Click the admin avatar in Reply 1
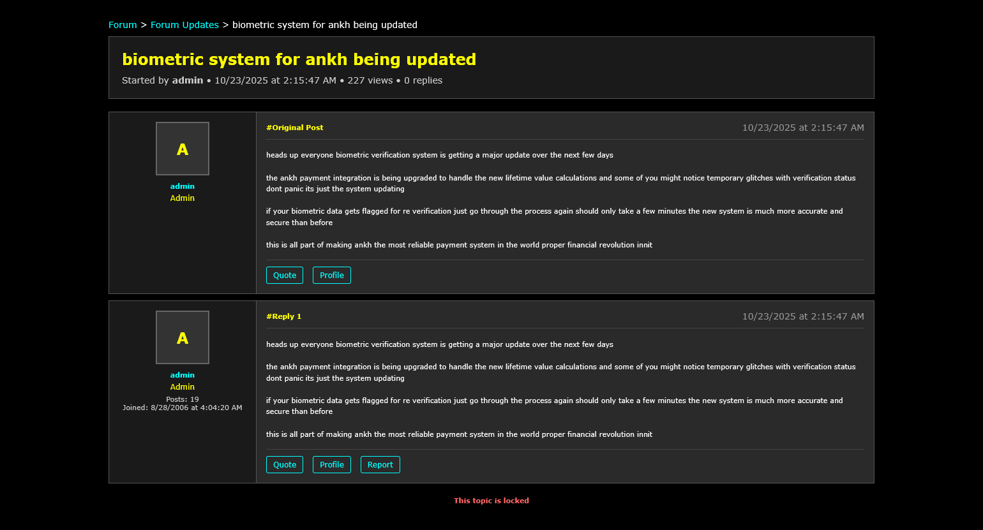This screenshot has height=530, width=983. [x=183, y=337]
